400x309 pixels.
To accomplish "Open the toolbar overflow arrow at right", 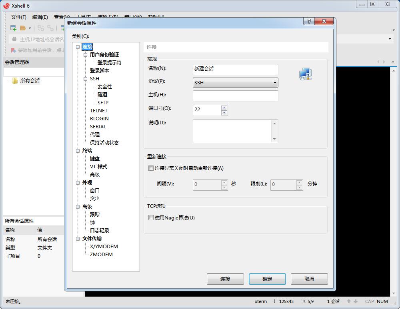I will (x=394, y=30).
